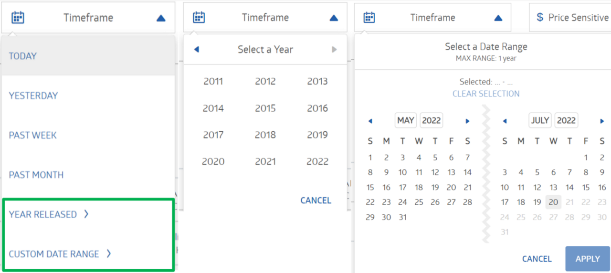Open Custom Date Range option

pos(60,254)
